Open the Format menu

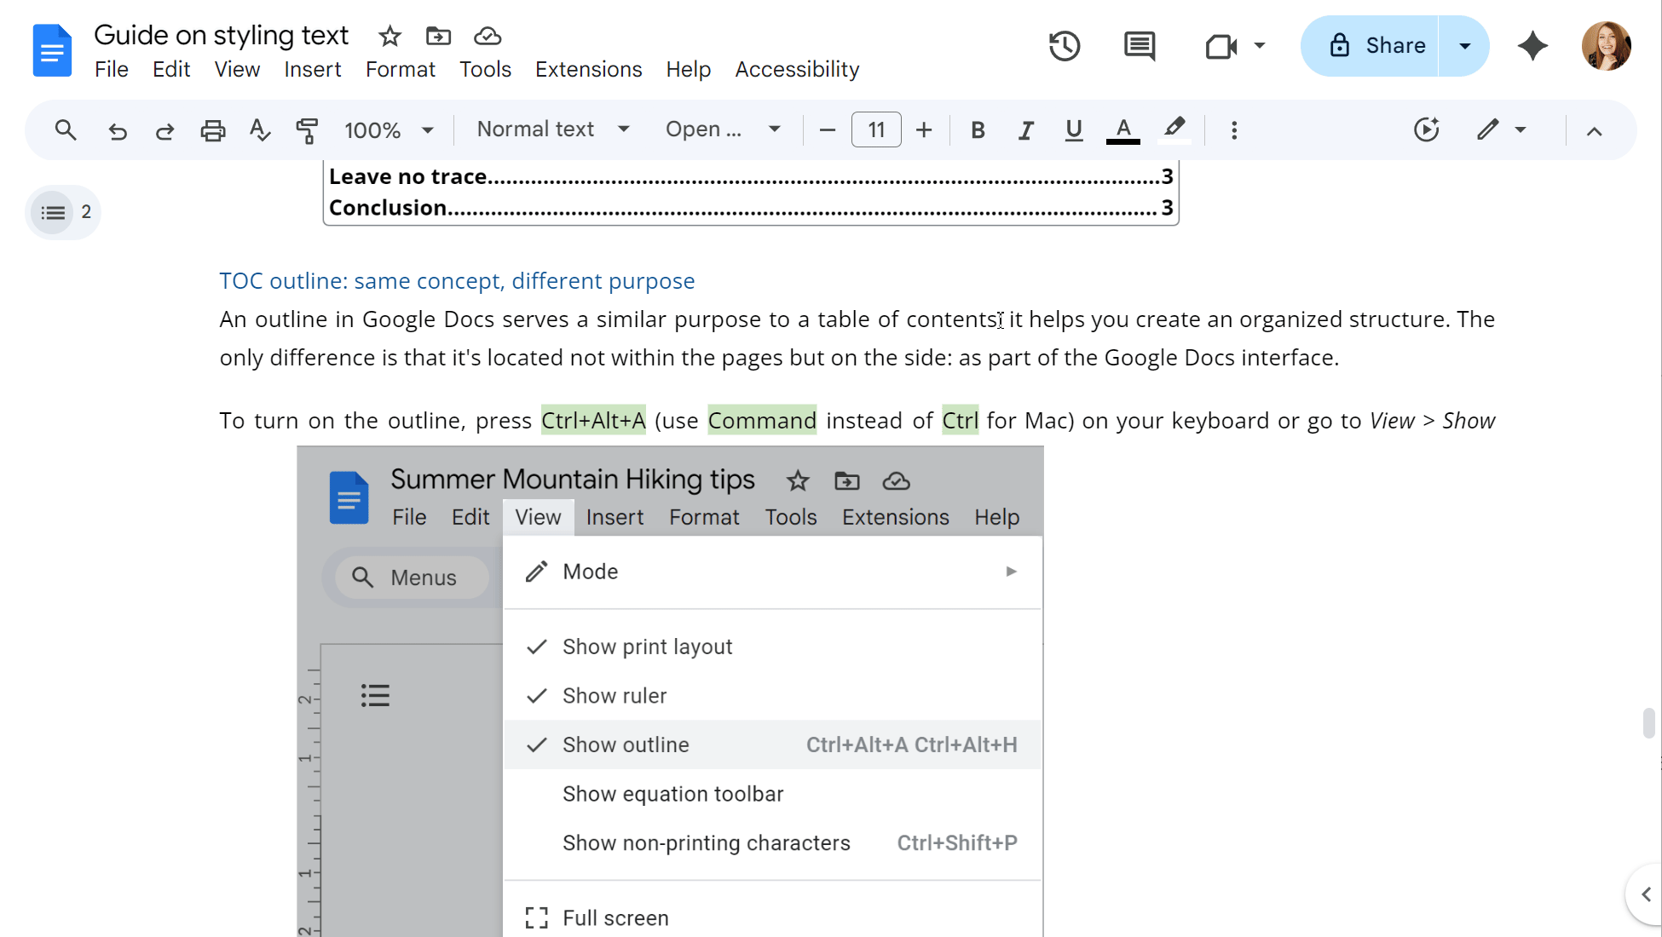(x=401, y=70)
